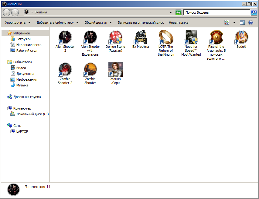Select the Alien Shooter 2 shortcut icon

65,37
